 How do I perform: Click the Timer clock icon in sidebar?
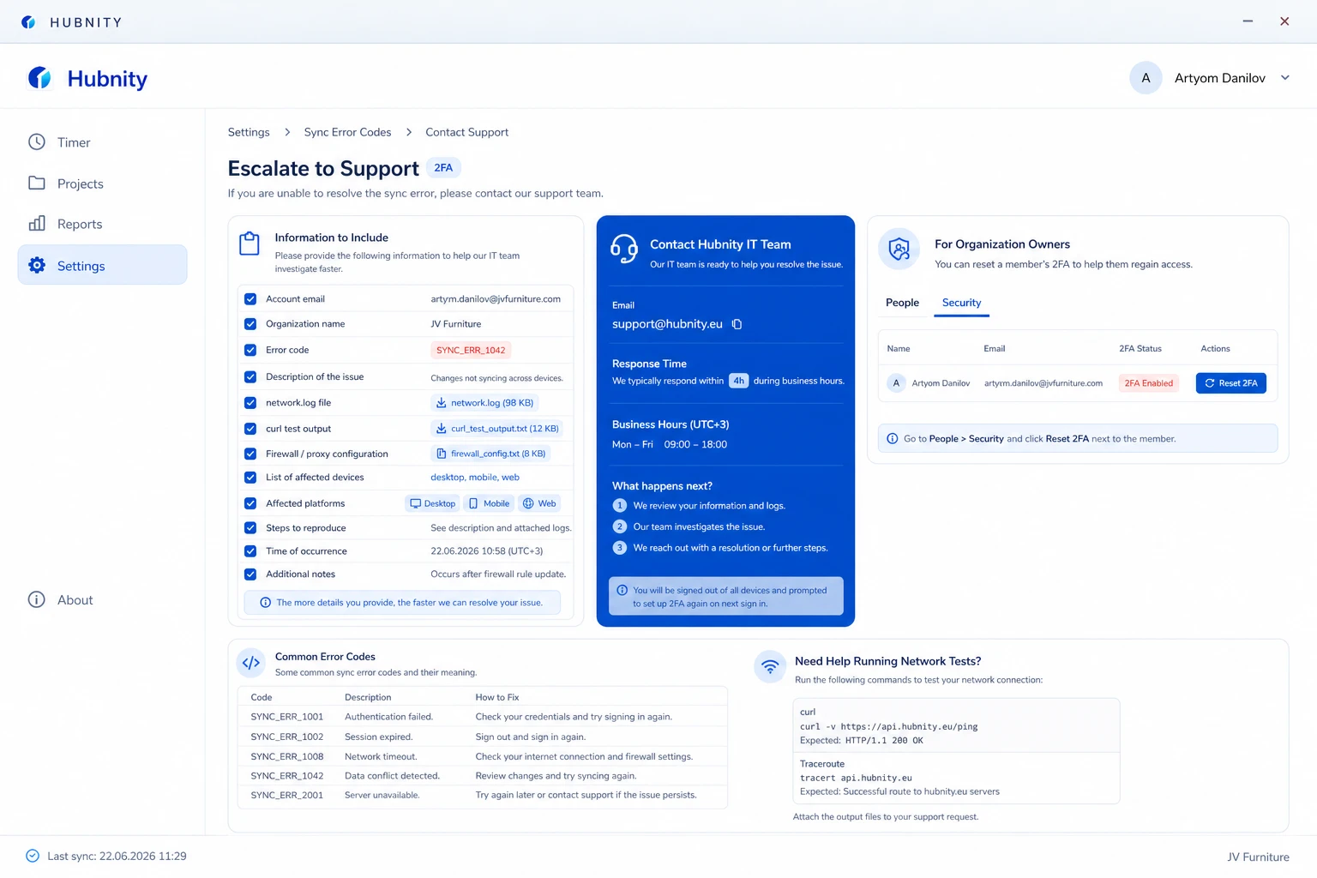(x=37, y=142)
